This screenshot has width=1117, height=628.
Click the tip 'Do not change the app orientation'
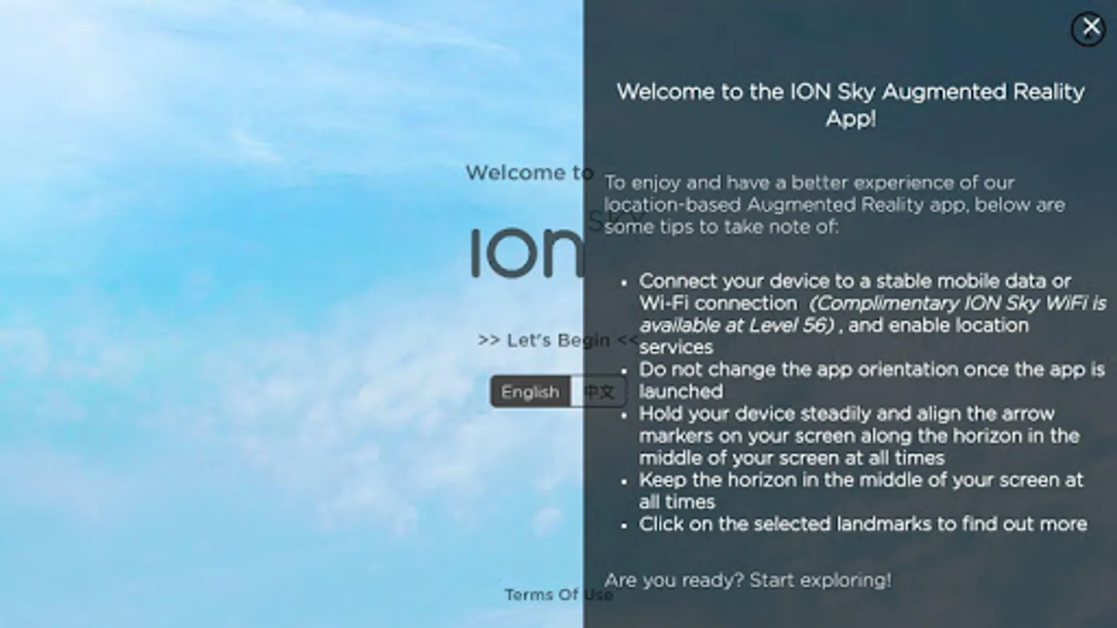(872, 380)
